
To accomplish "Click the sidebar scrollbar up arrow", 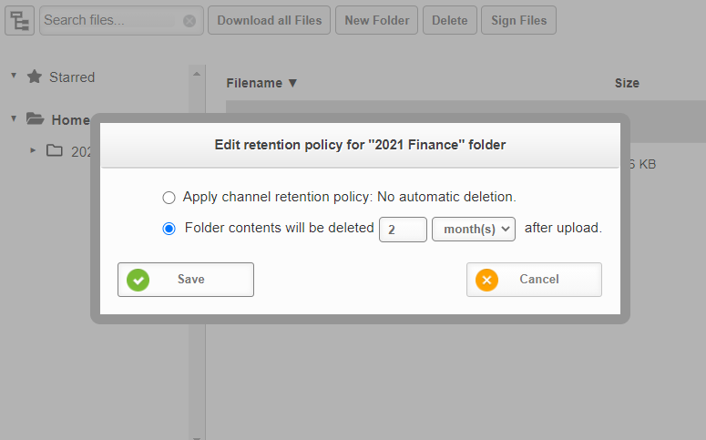I will (196, 72).
